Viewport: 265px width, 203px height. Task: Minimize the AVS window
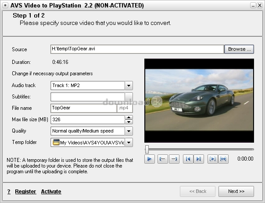pyautogui.click(x=253, y=6)
